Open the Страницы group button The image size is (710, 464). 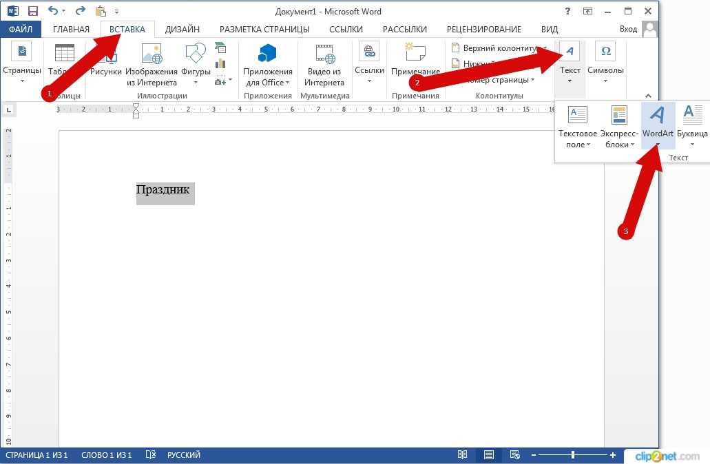pyautogui.click(x=22, y=63)
